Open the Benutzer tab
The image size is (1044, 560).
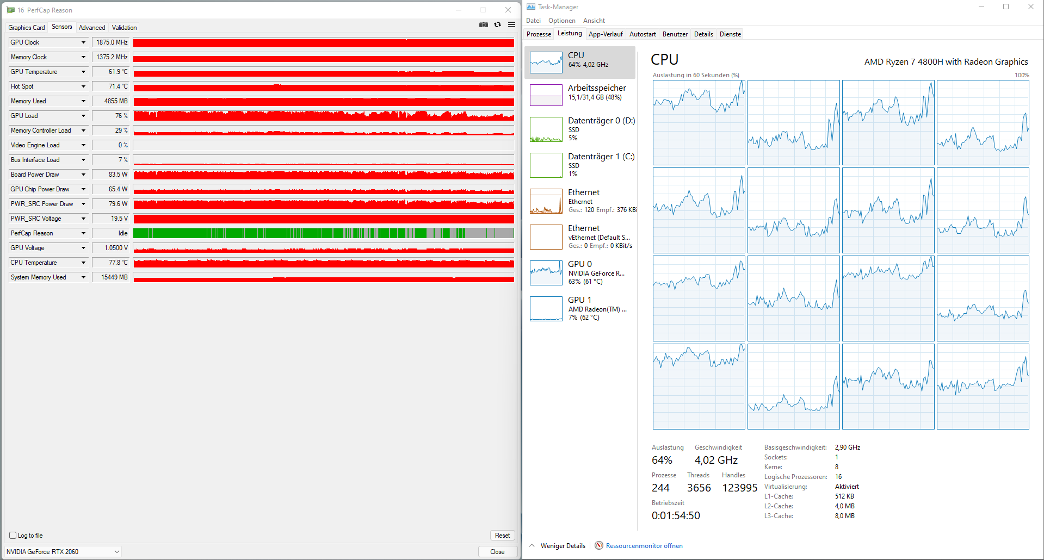[x=675, y=34]
